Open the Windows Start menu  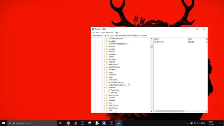pyautogui.click(x=3, y=123)
